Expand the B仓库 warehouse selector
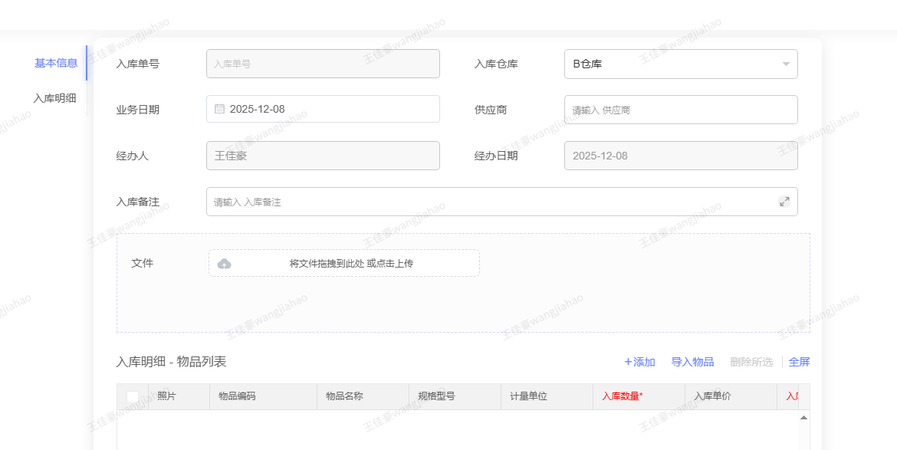897x450 pixels. point(675,64)
